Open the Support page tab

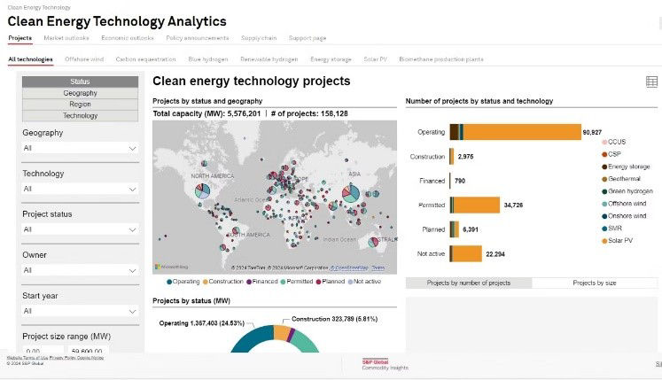308,38
